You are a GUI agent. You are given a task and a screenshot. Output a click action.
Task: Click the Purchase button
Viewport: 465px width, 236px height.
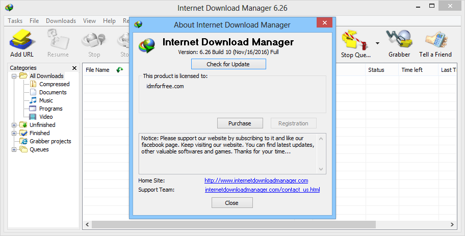[240, 123]
